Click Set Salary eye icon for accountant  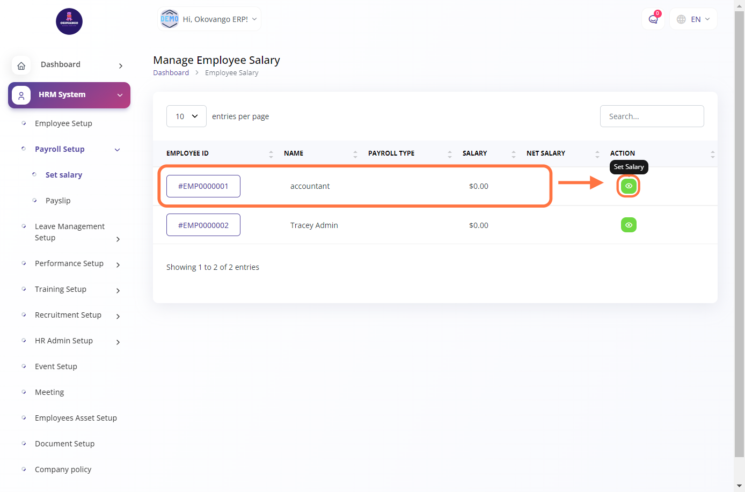tap(629, 186)
